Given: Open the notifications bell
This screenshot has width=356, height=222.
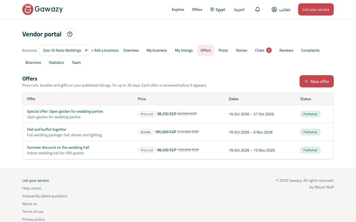Looking at the screenshot, I should (258, 9).
